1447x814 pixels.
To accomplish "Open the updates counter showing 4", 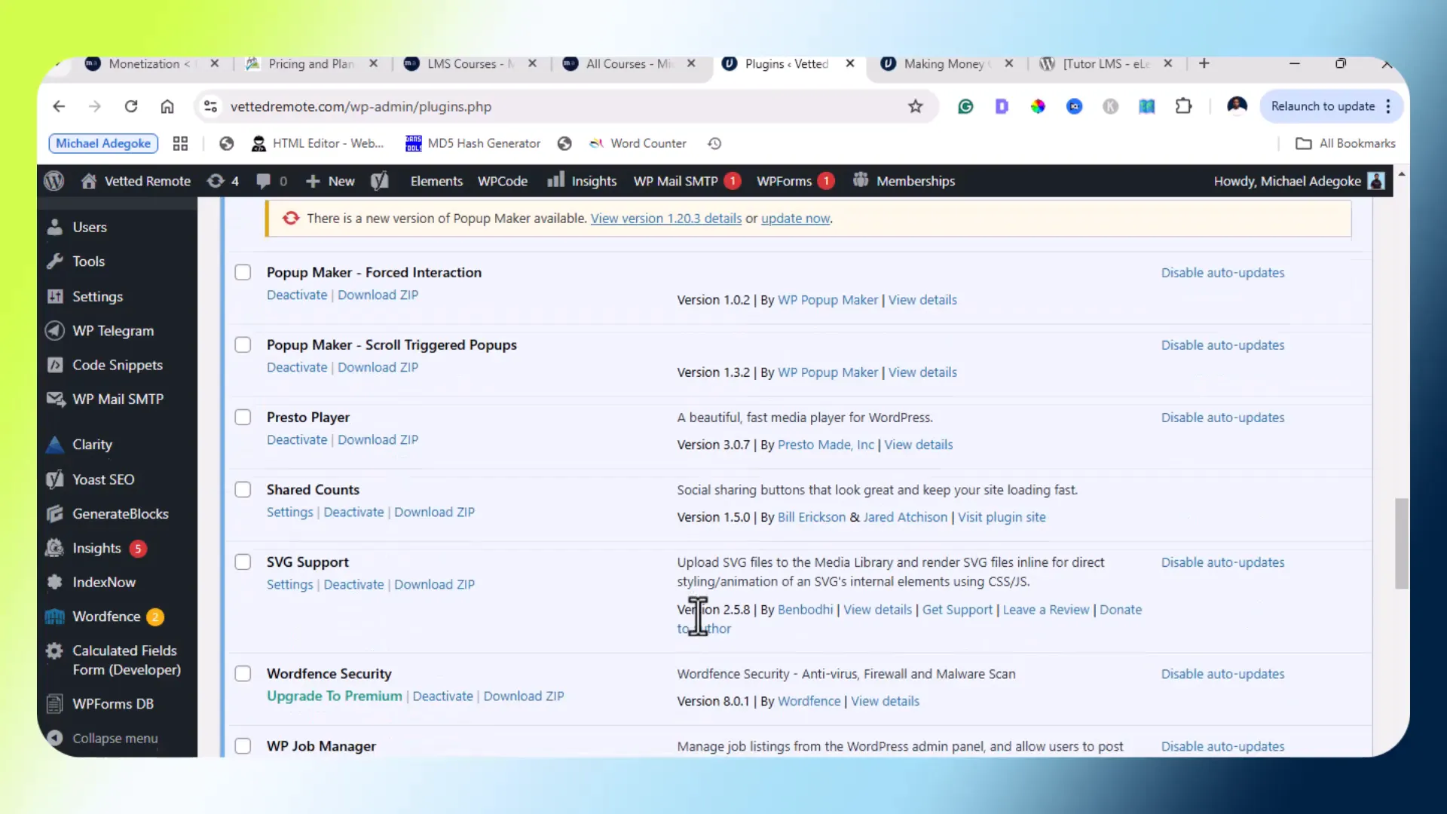I will coord(223,181).
